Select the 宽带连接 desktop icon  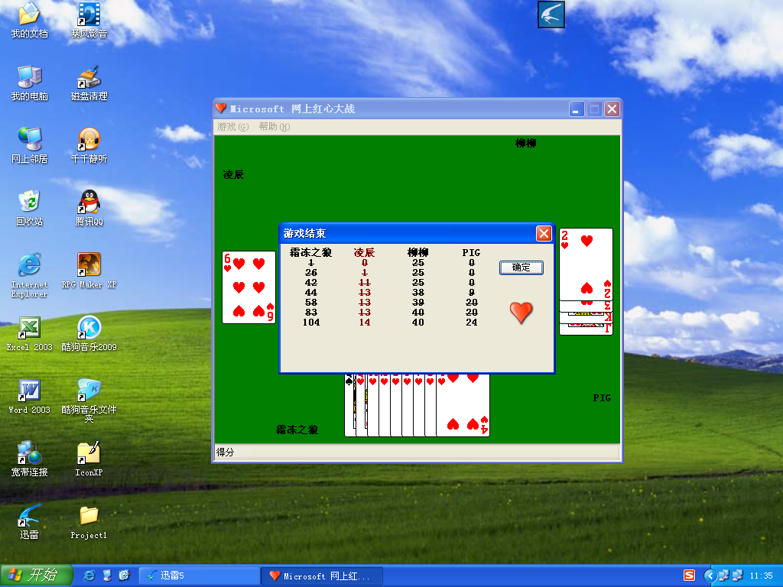[x=30, y=459]
